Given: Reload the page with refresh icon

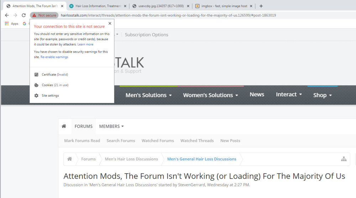Looking at the screenshot, I should (23, 15).
